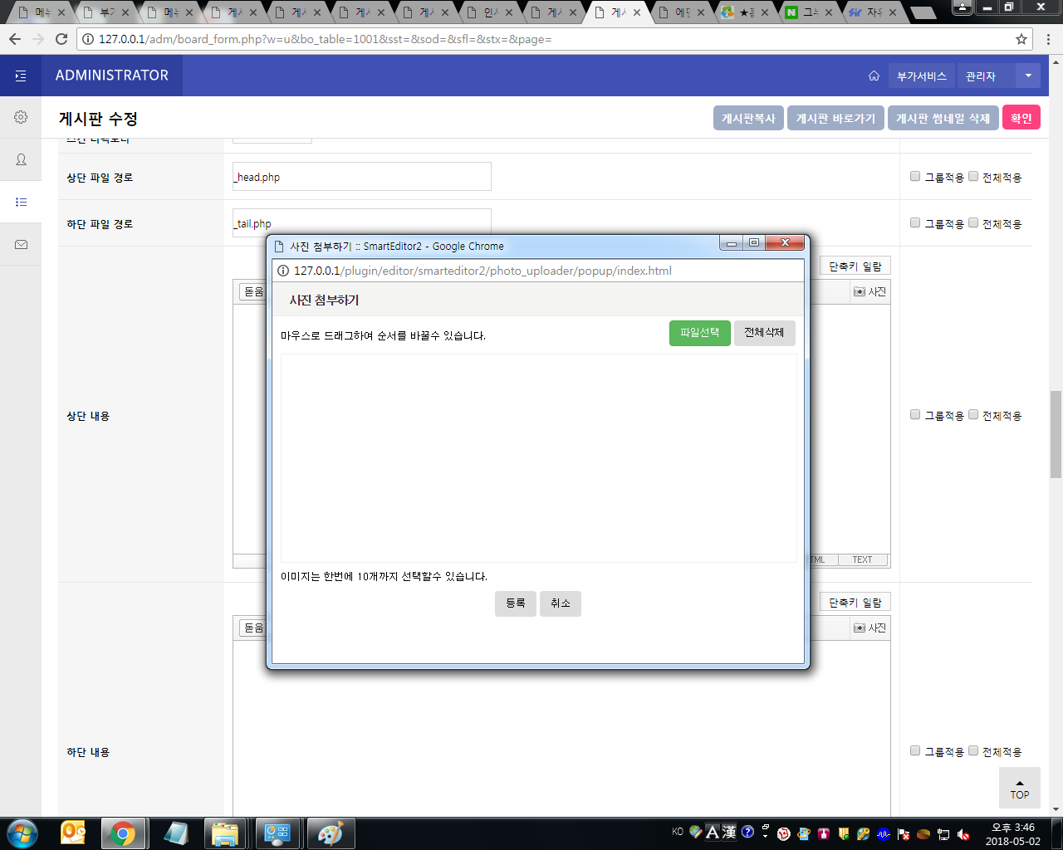
Task: Check 그룹적용 for 하단 내용
Action: [915, 750]
